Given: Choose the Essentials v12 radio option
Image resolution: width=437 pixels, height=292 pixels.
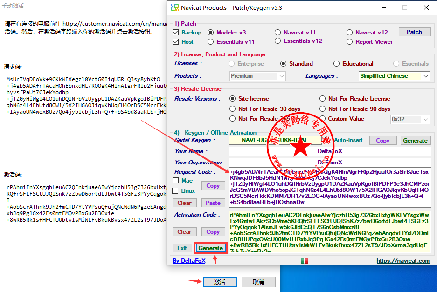Looking at the screenshot, I should click(277, 41).
